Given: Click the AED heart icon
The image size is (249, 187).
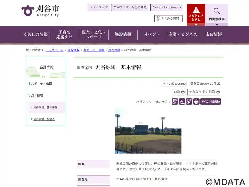Looking at the screenshot, I should pyautogui.click(x=196, y=102).
